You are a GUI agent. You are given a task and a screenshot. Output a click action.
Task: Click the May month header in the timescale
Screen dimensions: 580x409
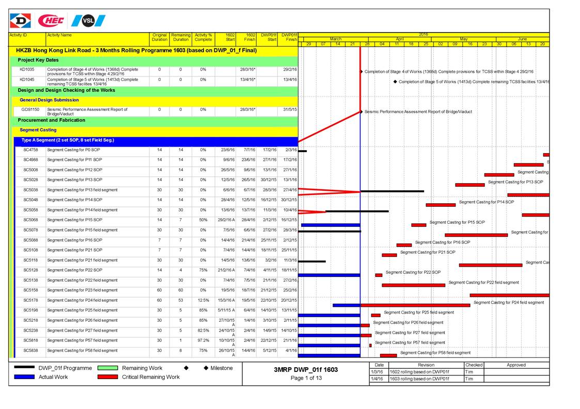(x=463, y=39)
